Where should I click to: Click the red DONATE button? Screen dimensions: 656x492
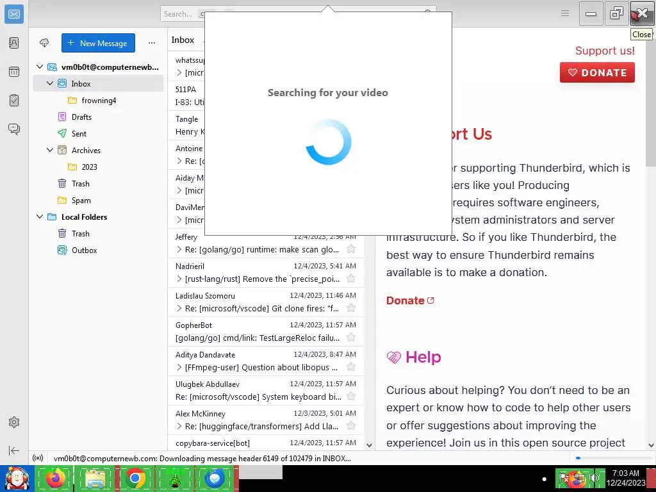click(x=597, y=72)
